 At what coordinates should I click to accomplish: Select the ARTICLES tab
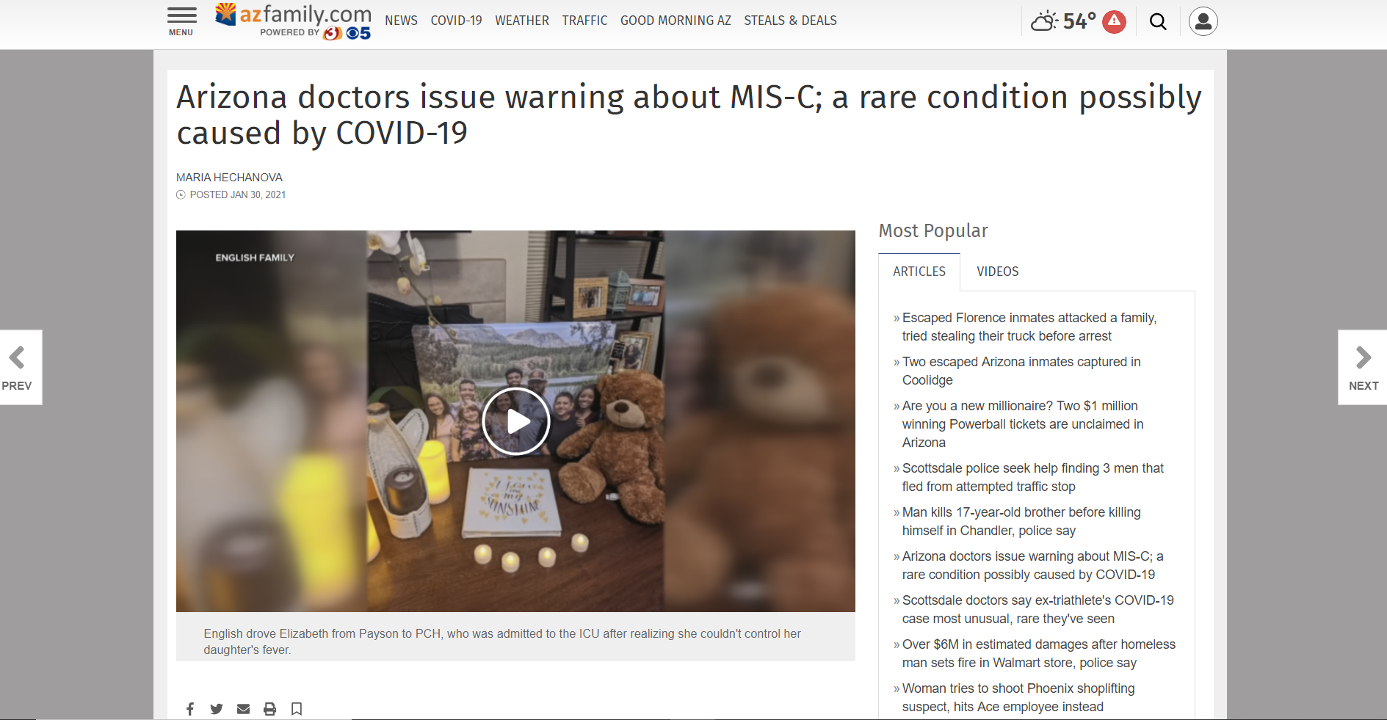(919, 272)
